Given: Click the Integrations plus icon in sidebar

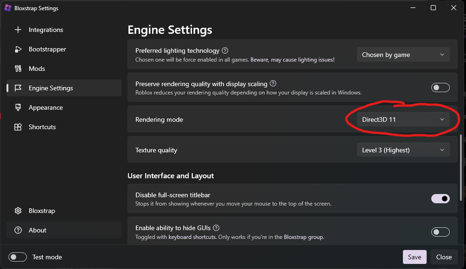Looking at the screenshot, I should pyautogui.click(x=18, y=30).
